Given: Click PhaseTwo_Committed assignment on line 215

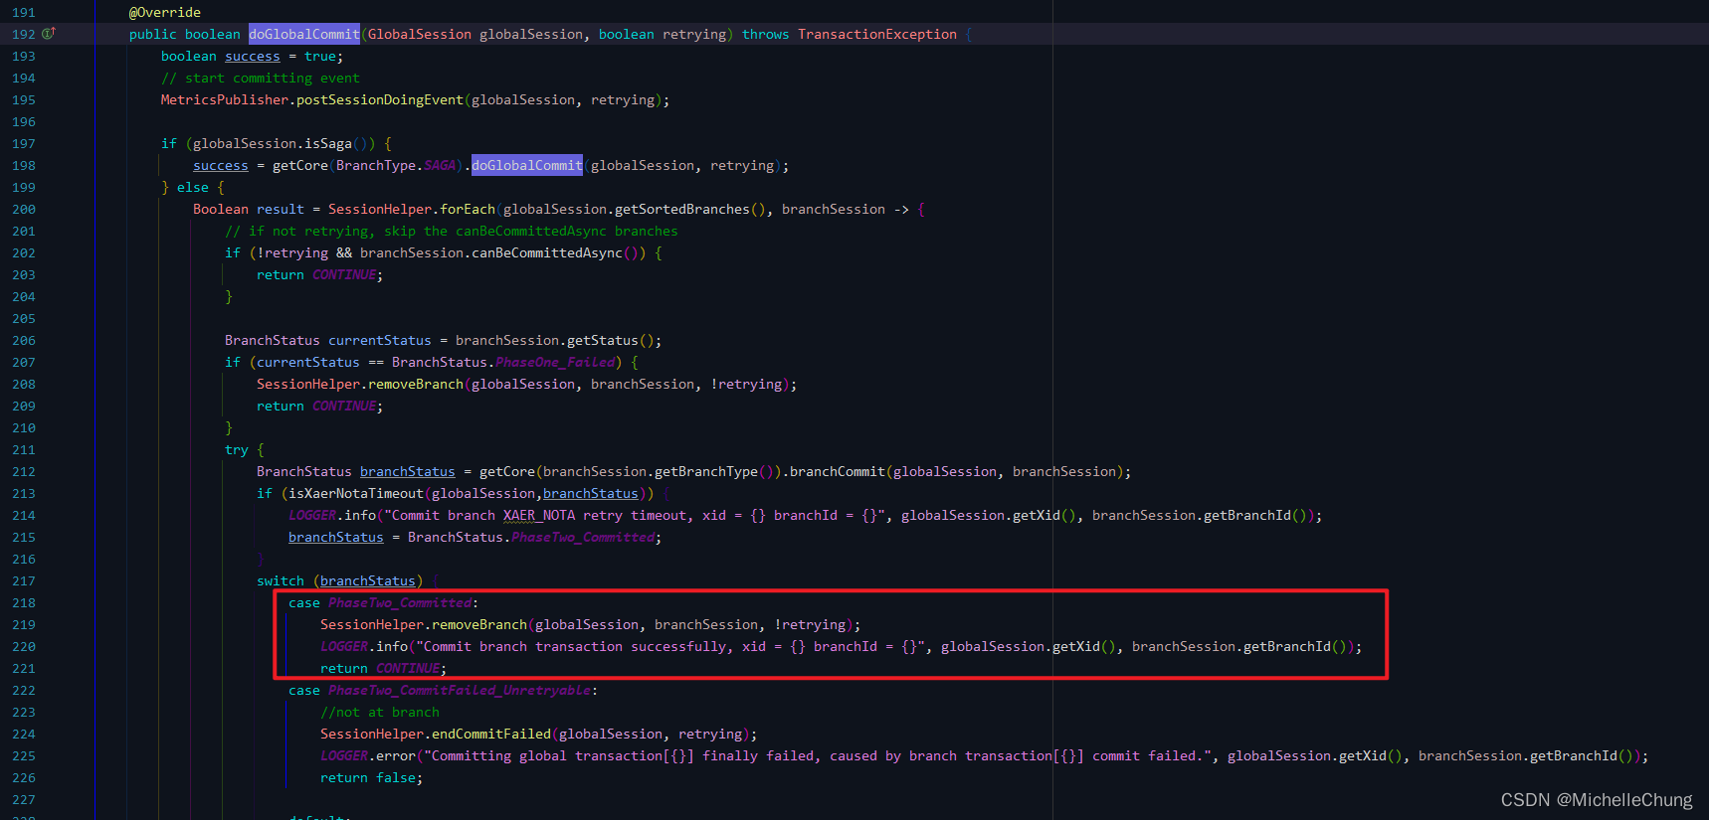Looking at the screenshot, I should pos(583,537).
